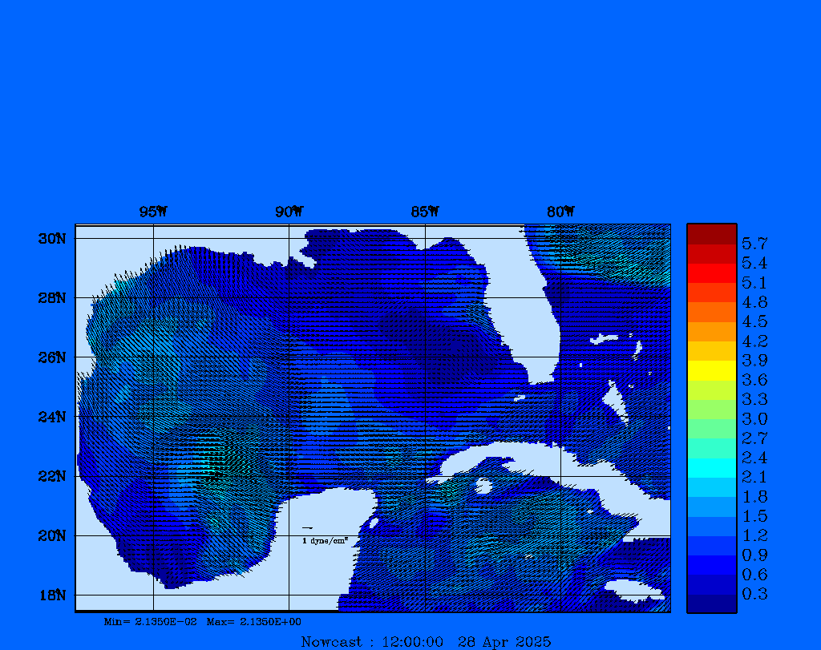This screenshot has height=650, width=821.
Task: Click the 95W longitude label
Action: 153,212
